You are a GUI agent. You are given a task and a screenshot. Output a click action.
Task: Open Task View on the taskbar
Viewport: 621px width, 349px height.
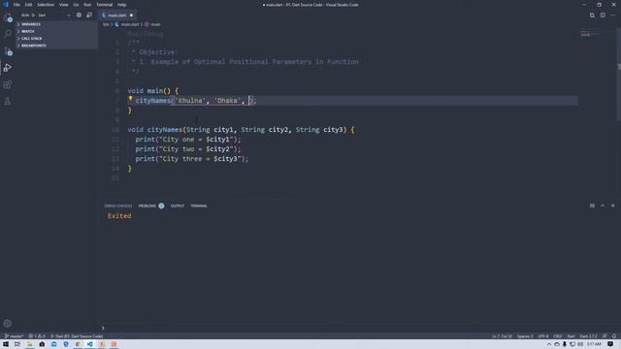17,344
